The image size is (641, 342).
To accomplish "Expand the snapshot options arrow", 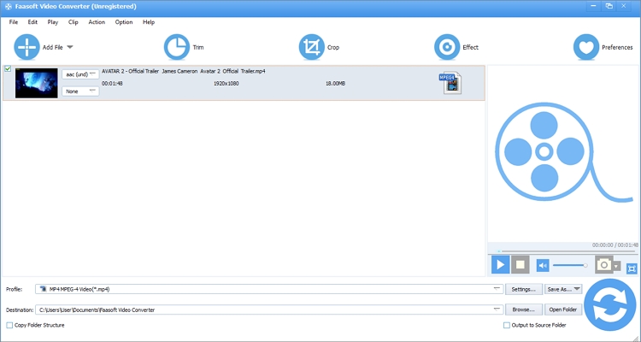I will [616, 266].
